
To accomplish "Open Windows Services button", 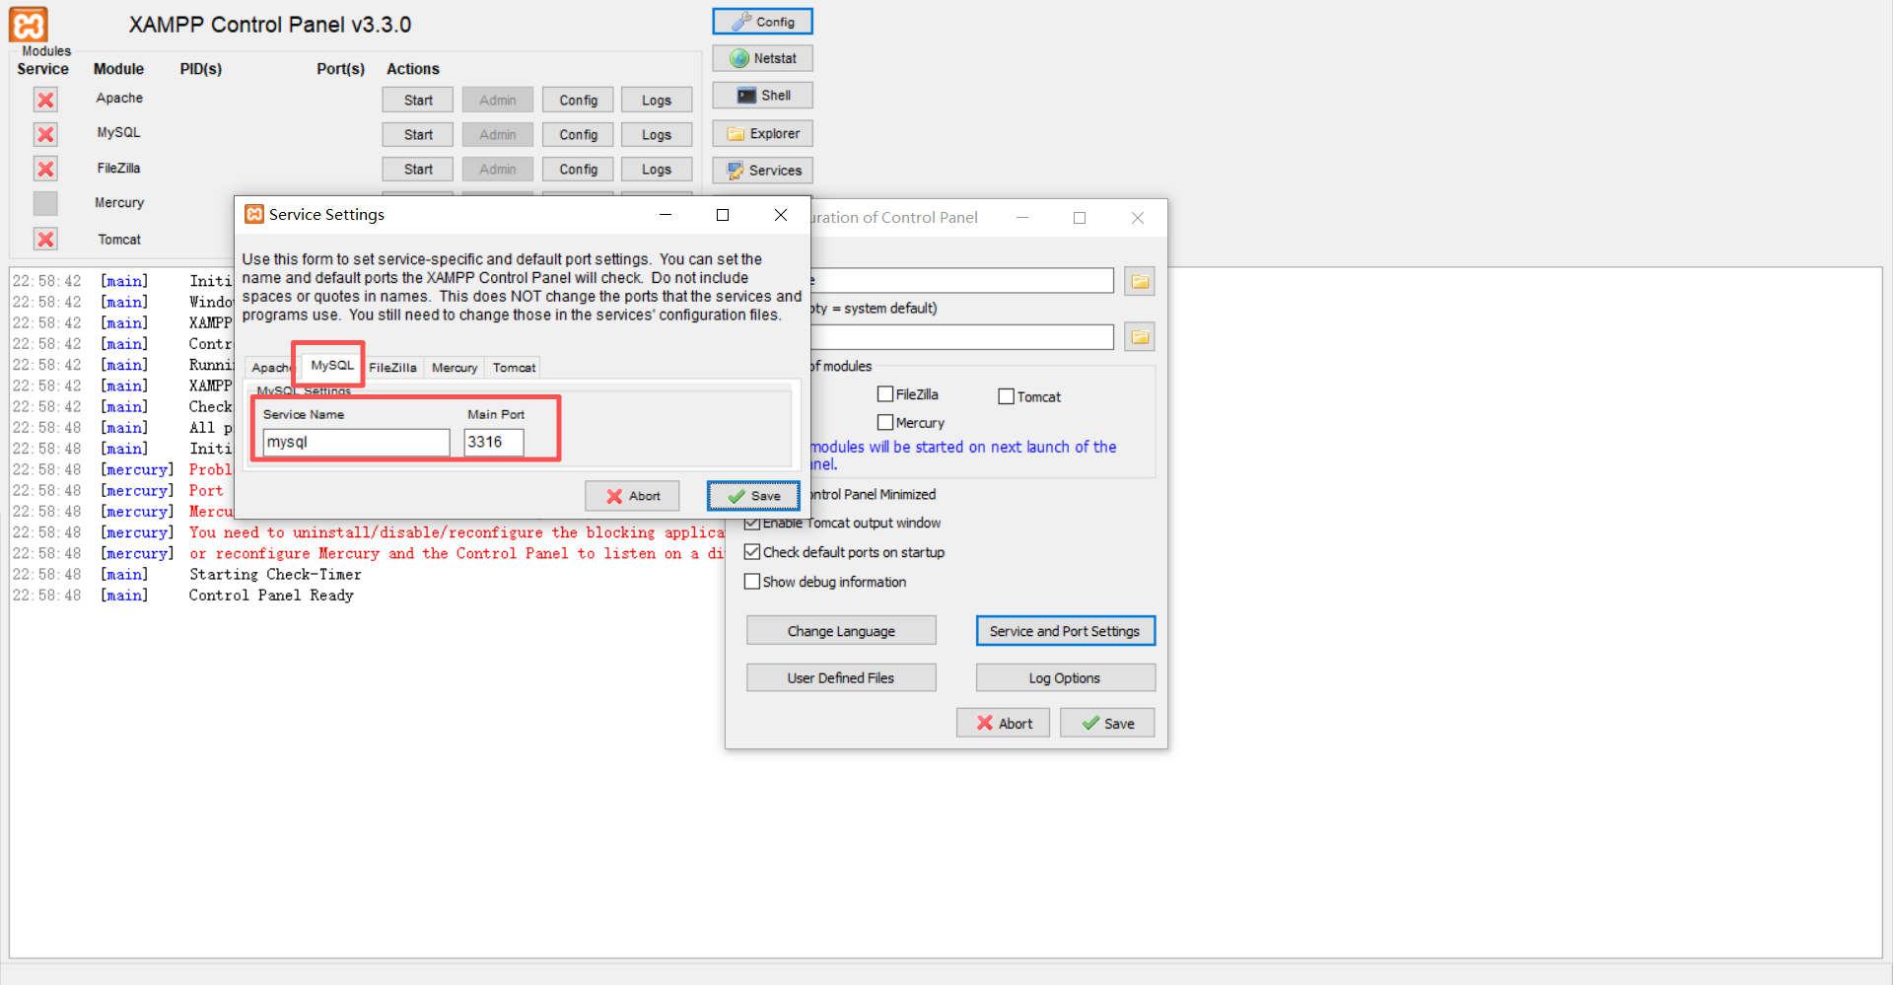I will [x=762, y=171].
